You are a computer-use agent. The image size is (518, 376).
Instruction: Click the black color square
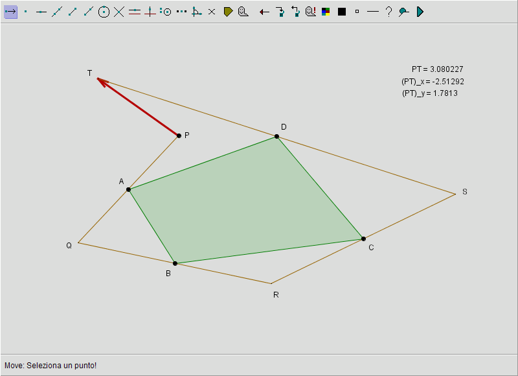click(x=342, y=12)
